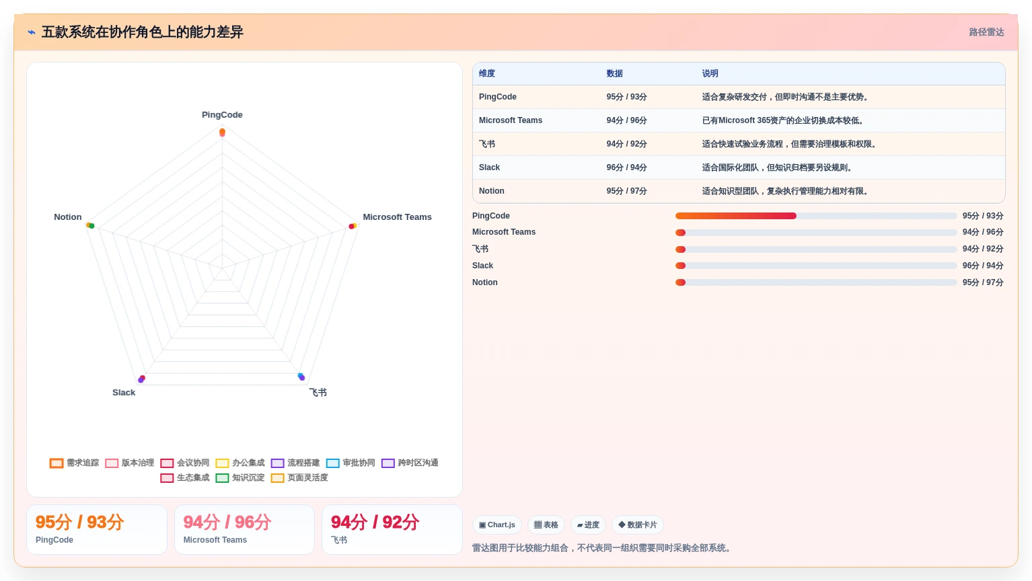Image resolution: width=1032 pixels, height=581 pixels.
Task: Click 飞书 description about 治理模板和权限
Action: pos(790,144)
